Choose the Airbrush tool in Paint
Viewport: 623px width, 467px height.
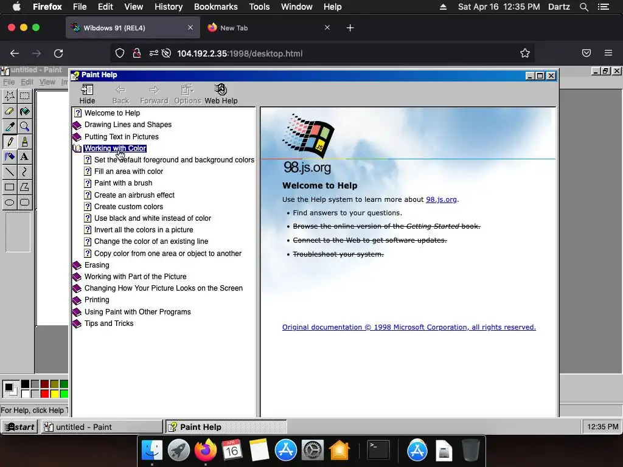point(10,156)
